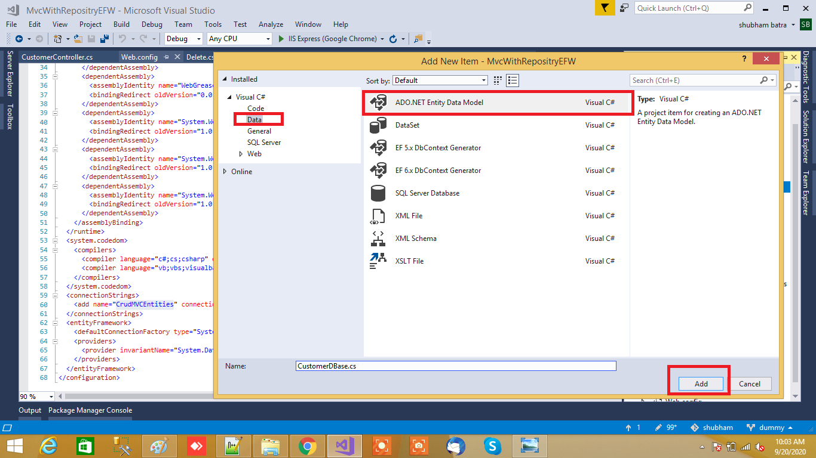Open Thunderbird from the taskbar

tap(455, 446)
